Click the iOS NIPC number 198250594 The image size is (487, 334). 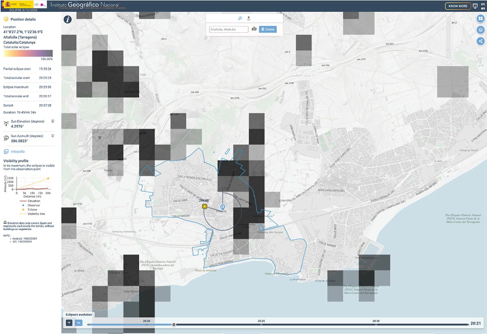(x=25, y=242)
